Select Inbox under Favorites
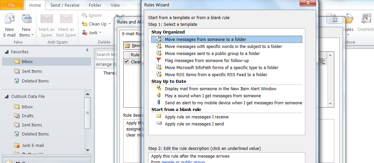 (x=46, y=61)
